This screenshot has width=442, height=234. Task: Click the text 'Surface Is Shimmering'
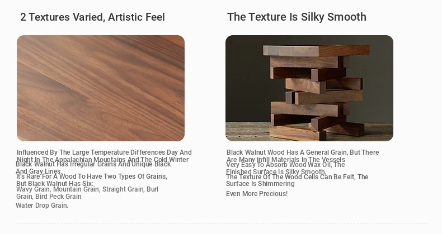(260, 184)
